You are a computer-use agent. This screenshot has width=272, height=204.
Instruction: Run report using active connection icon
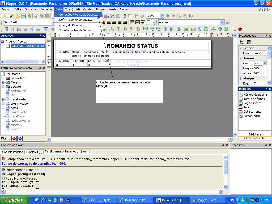[x=191, y=16]
